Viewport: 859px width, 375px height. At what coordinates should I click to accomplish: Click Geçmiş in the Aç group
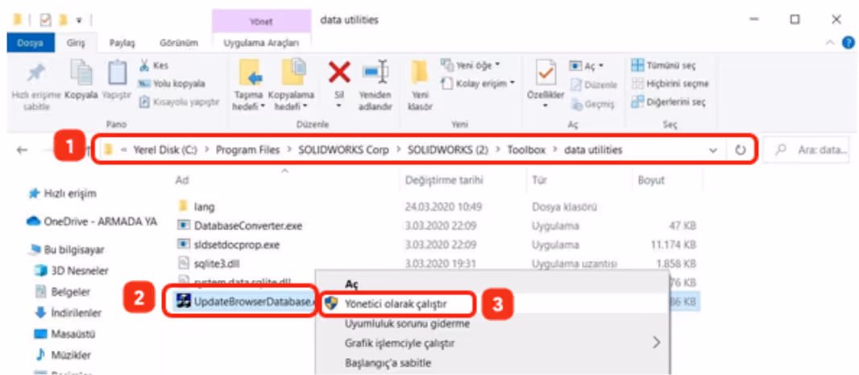(593, 104)
